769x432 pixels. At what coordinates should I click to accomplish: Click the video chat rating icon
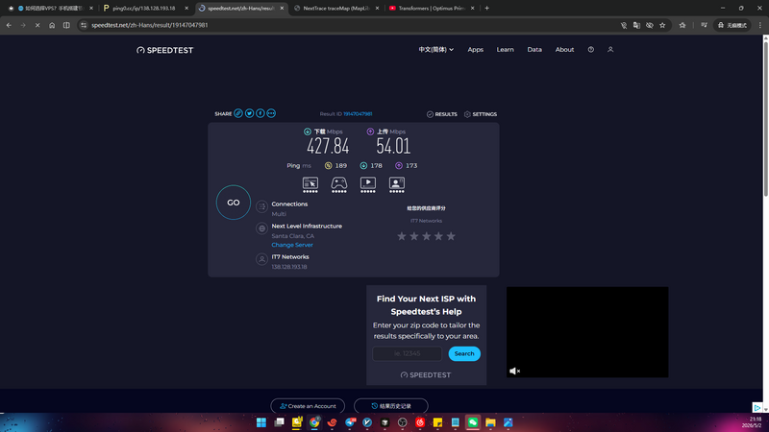click(x=397, y=184)
